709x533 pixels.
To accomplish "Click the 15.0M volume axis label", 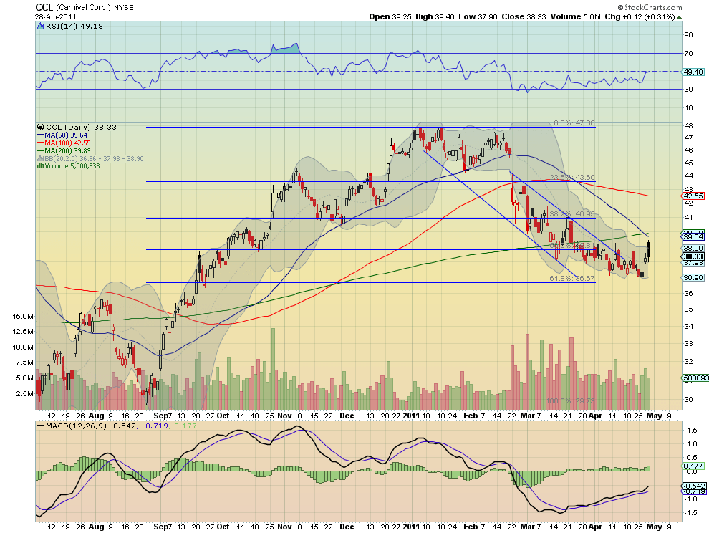I will [x=23, y=316].
